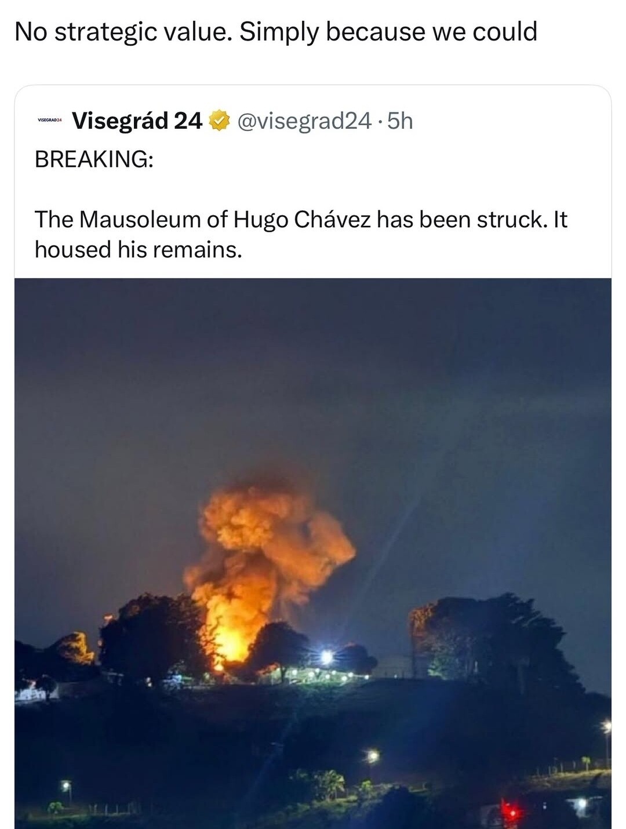Open the Visegrád 24 profile via its name
The height and width of the screenshot is (829, 626).
coord(137,120)
